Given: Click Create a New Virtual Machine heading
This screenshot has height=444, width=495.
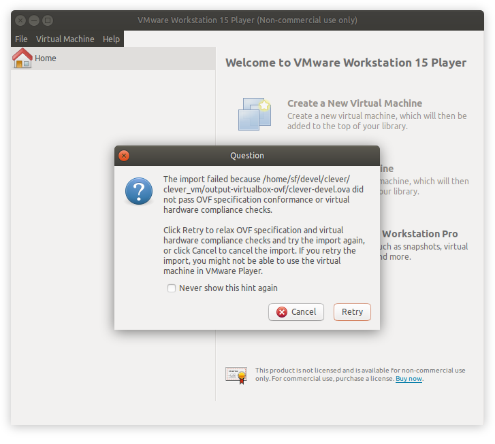Looking at the screenshot, I should tap(354, 103).
